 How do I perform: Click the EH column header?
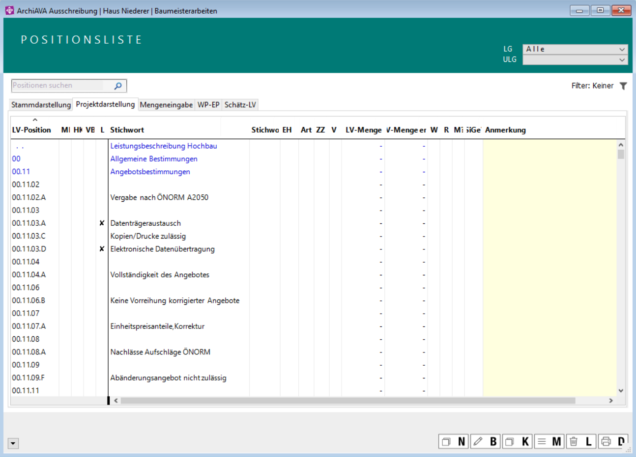pyautogui.click(x=287, y=130)
